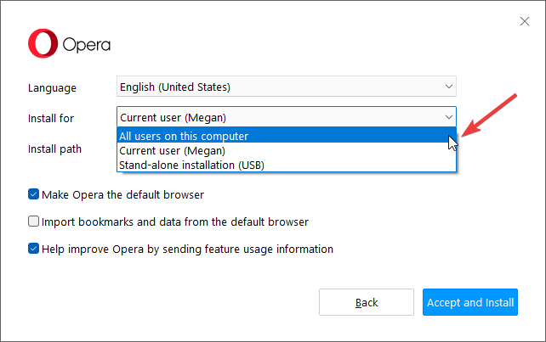Viewport: 546px width, 342px height.
Task: Click the Install for label
Action: click(51, 118)
